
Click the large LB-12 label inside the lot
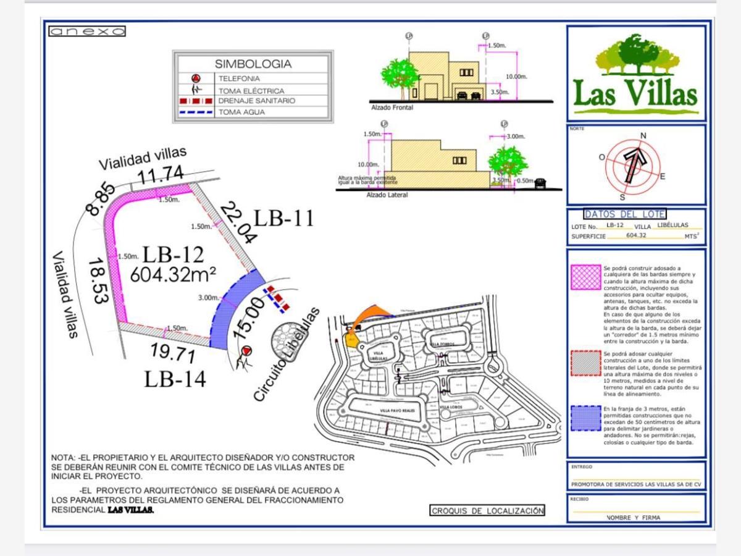173,255
